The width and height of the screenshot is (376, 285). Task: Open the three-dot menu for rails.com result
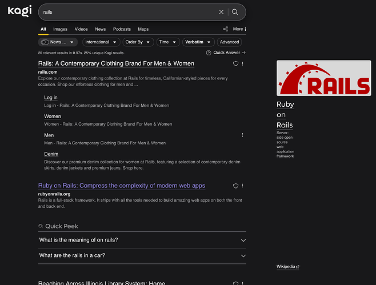(242, 63)
